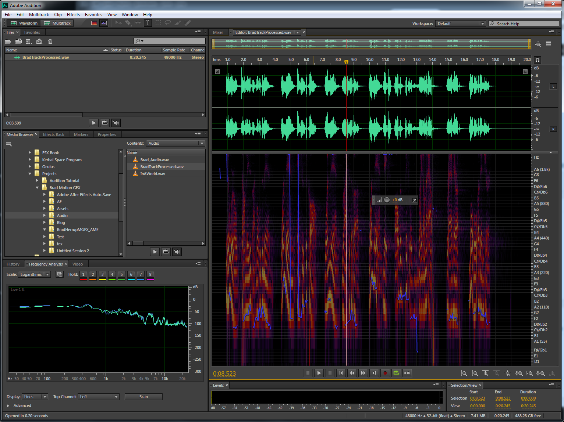Image resolution: width=564 pixels, height=422 pixels.
Task: Zoom in amplitude icon
Action: [464, 373]
